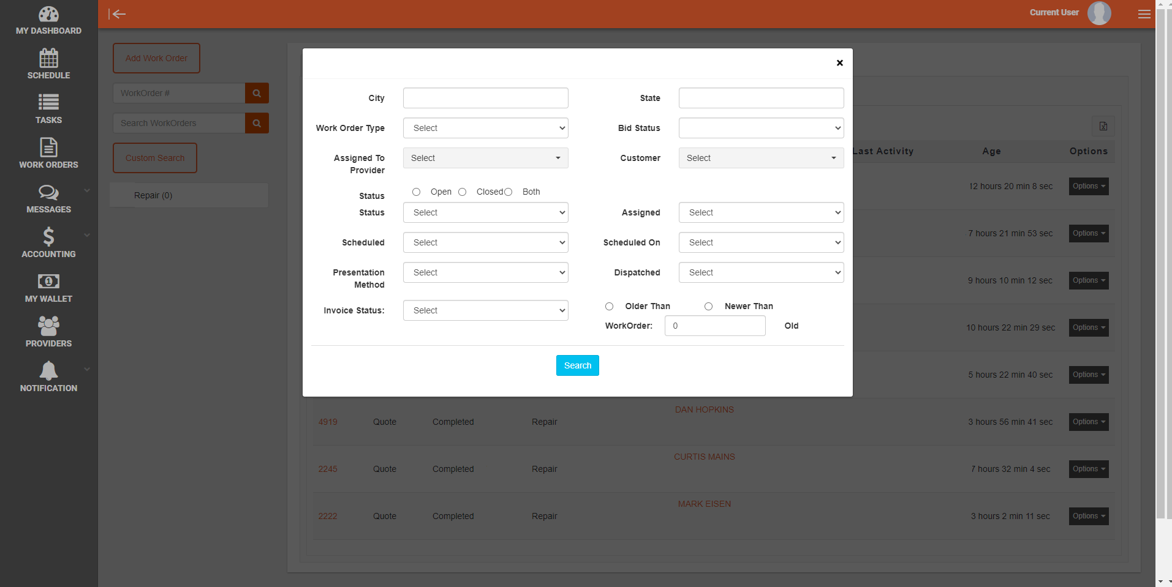Screen dimensions: 1172x587
Task: Open Work Orders in the sidebar
Action: tap(48, 153)
